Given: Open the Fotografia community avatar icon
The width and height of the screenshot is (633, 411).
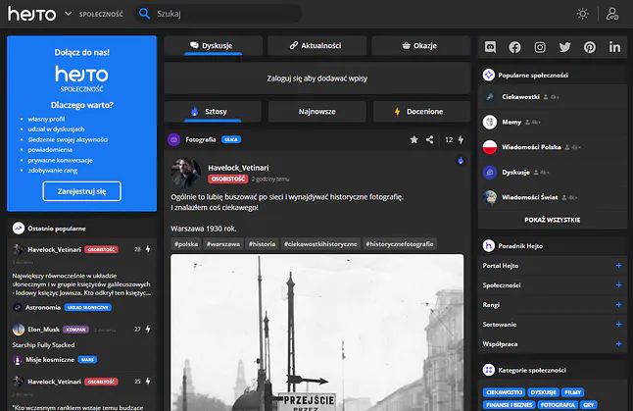Looking at the screenshot, I should tap(174, 140).
